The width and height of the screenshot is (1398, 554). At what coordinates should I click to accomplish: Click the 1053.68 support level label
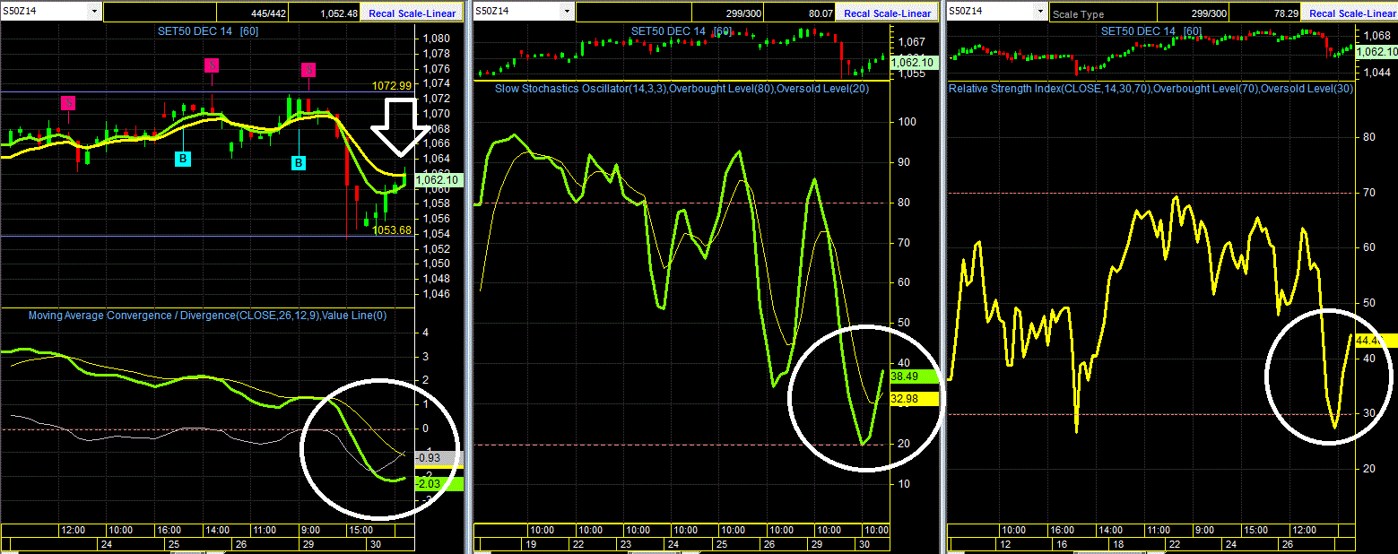pyautogui.click(x=392, y=230)
